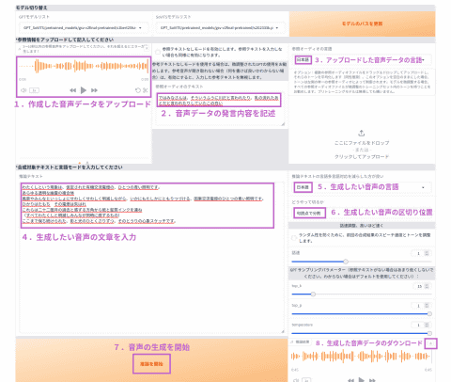Mute the reference audio volume icon

pos(23,90)
